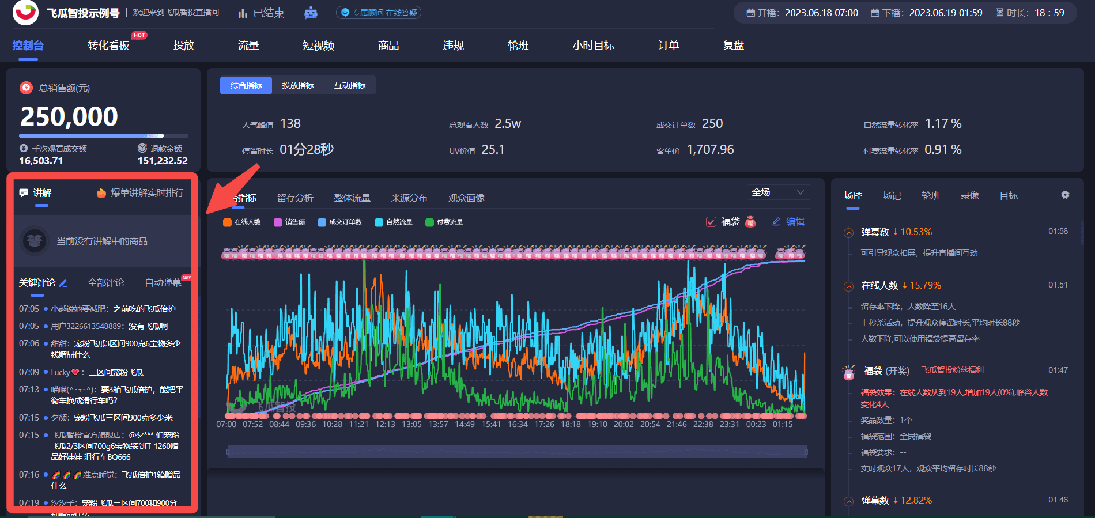Open the 违规 nav tab
1095x518 pixels.
pyautogui.click(x=453, y=46)
